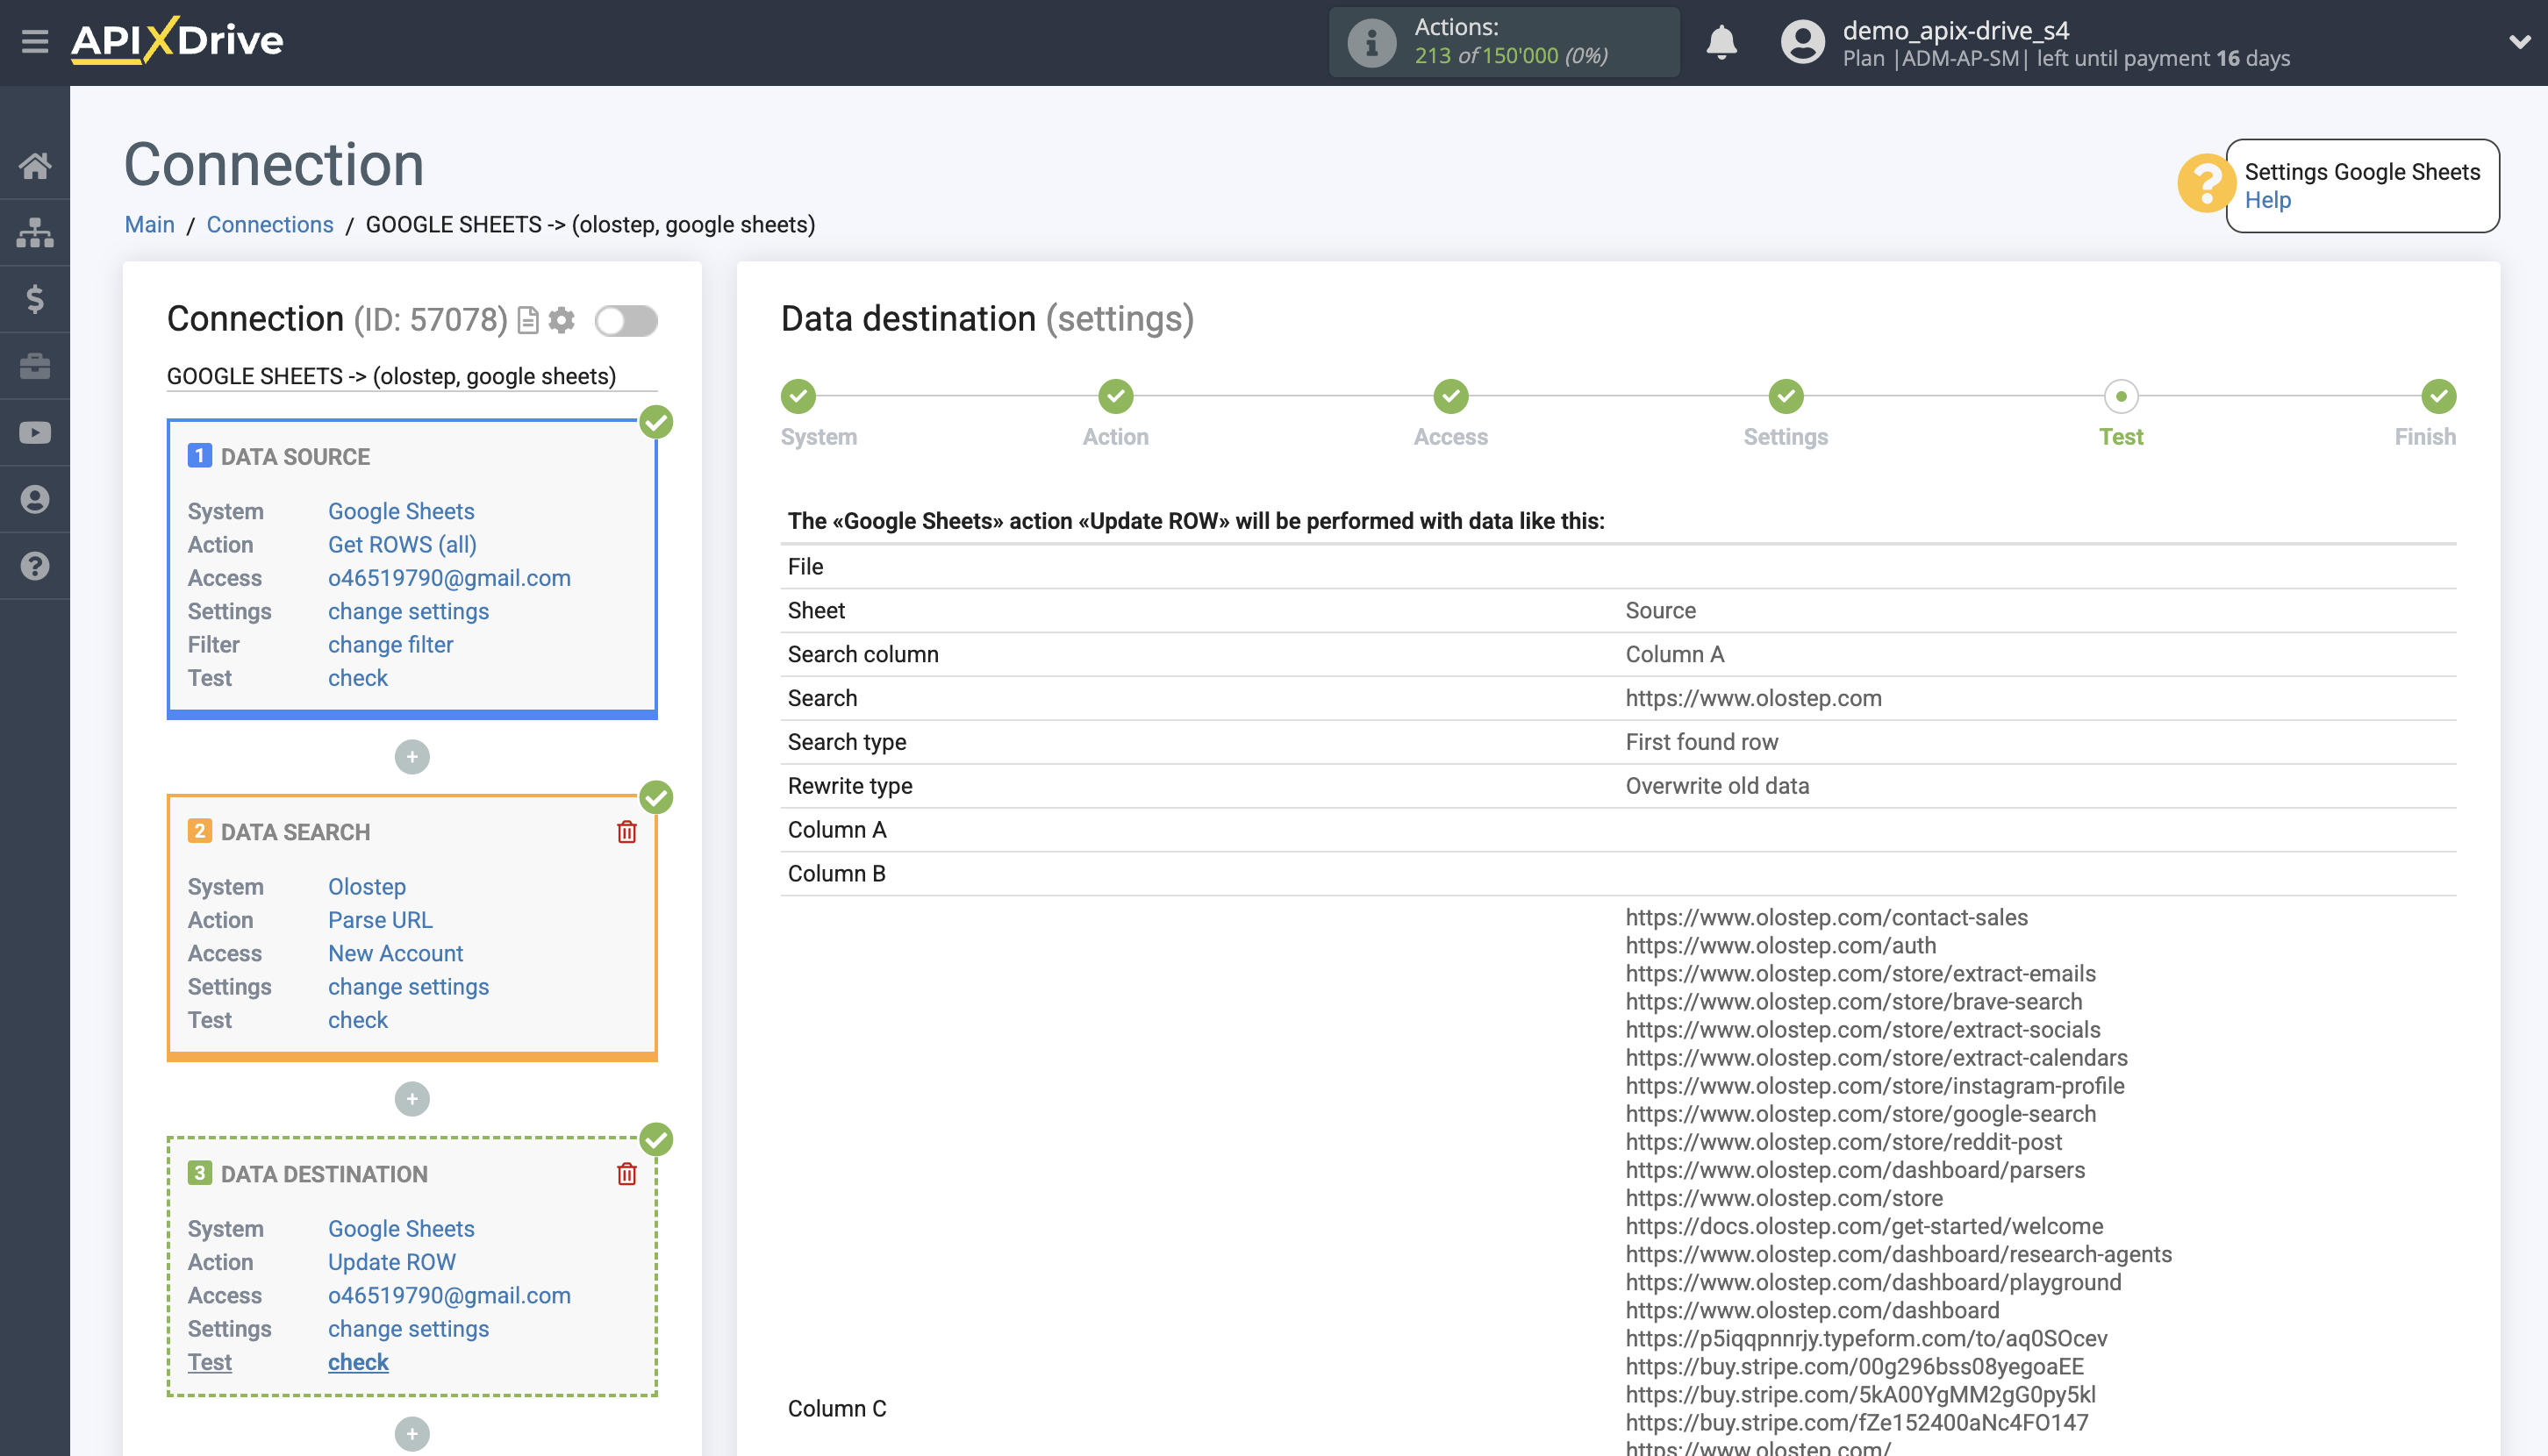Open the Help link for Google Sheets settings
Screen dimensions: 2548x1456
pos(2269,200)
